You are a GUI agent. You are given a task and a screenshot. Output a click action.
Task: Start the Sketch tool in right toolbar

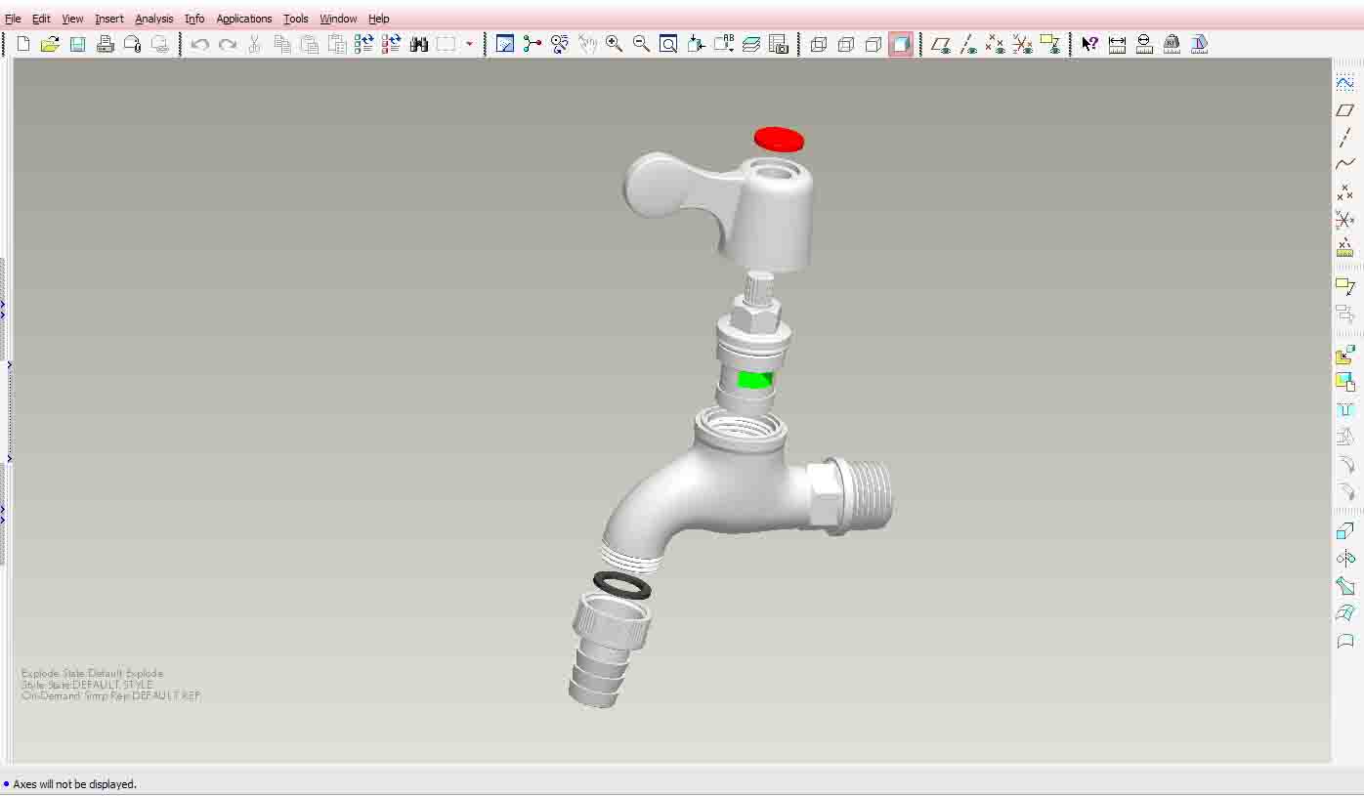pyautogui.click(x=1345, y=83)
